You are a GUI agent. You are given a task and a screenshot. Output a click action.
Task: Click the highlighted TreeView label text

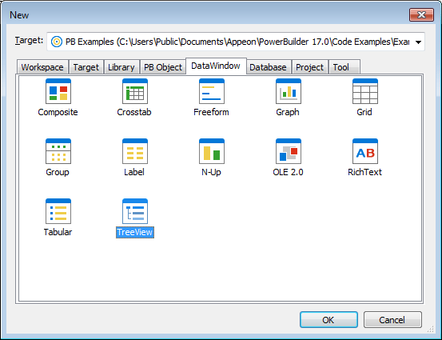click(x=135, y=232)
